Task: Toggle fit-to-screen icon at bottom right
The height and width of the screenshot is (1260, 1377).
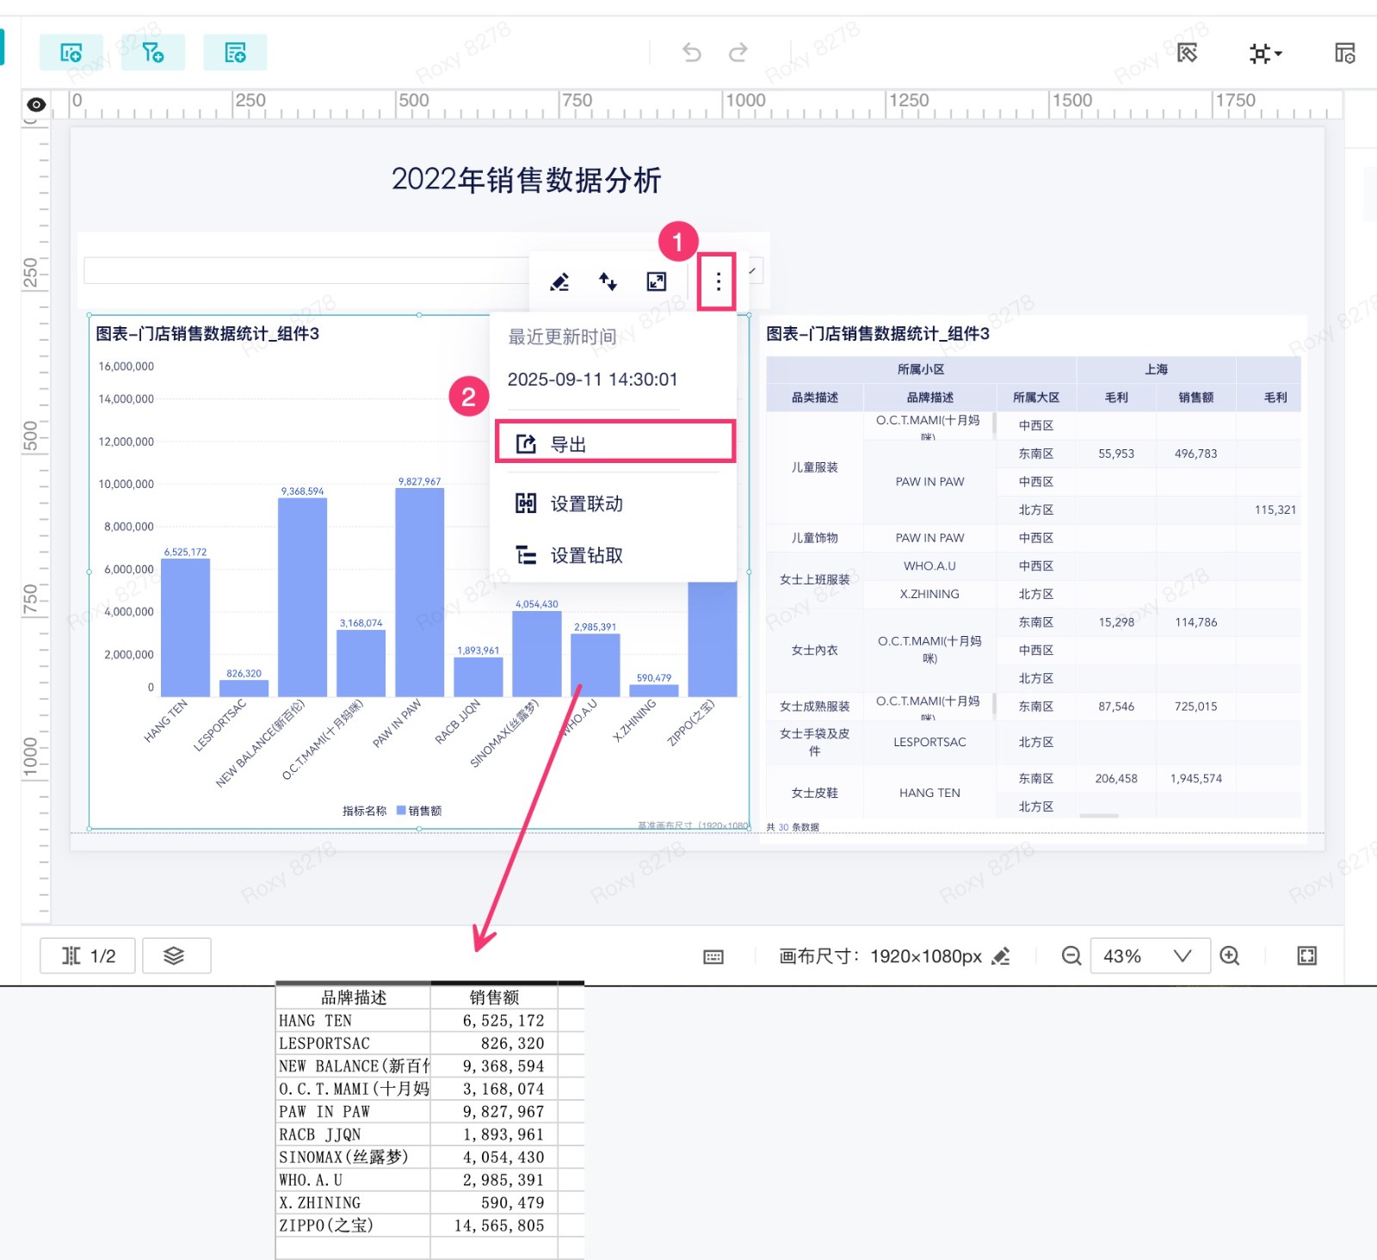Action: point(1306,955)
